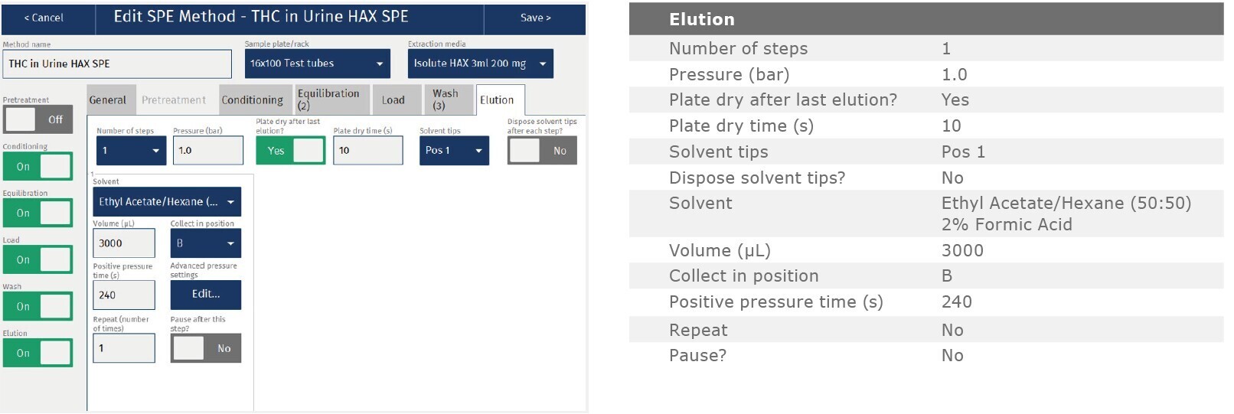
Task: Click the Volume (µL) input field
Action: pos(124,243)
